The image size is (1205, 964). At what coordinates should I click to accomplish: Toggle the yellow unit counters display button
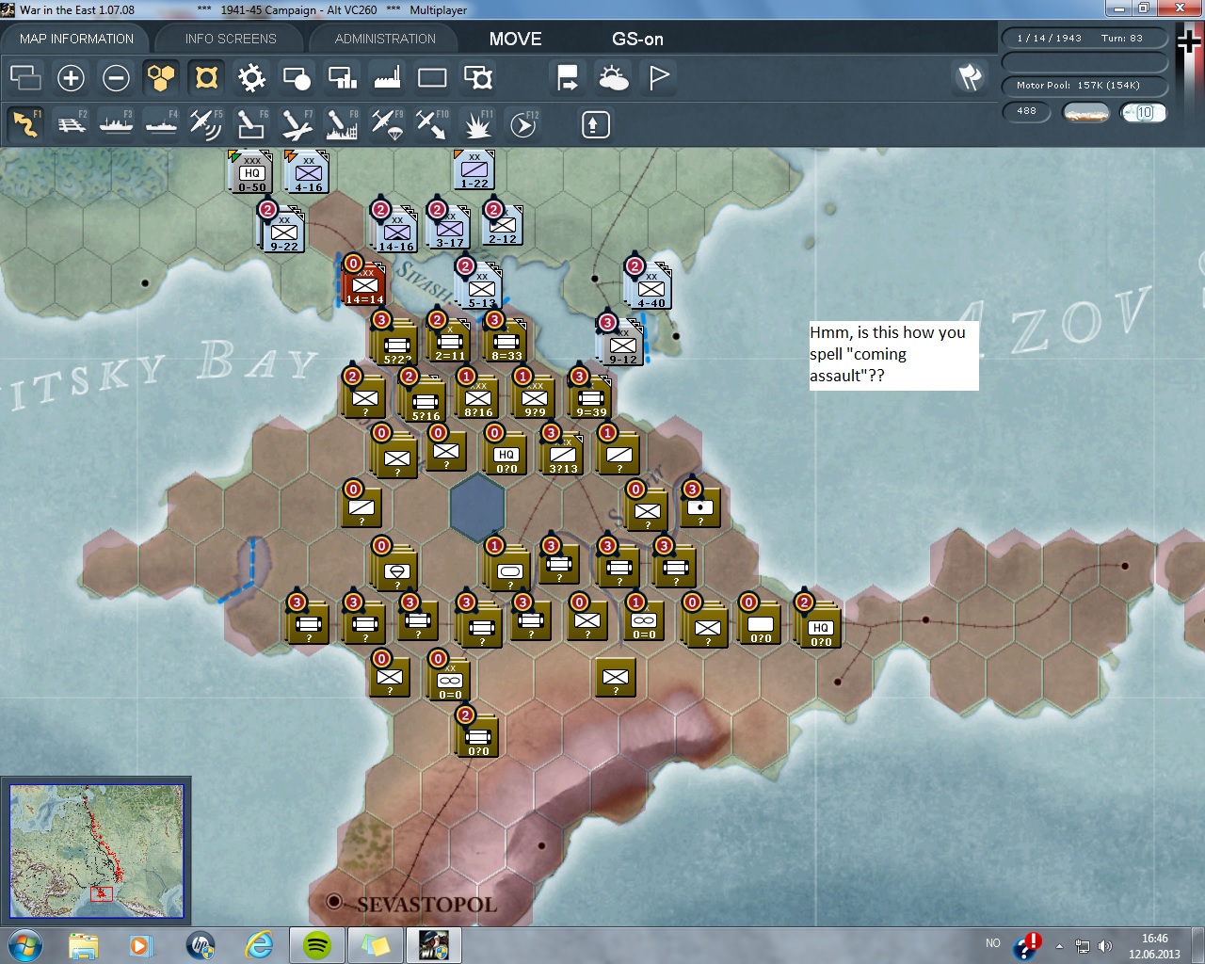tap(206, 77)
